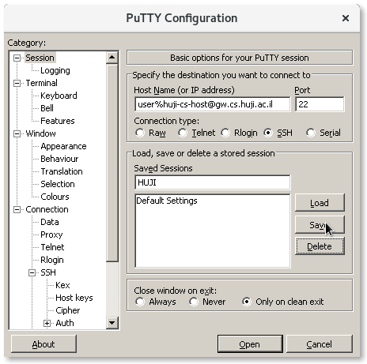This screenshot has width=367, height=364.
Task: Expand the Auth subtree under SSH
Action: point(47,323)
